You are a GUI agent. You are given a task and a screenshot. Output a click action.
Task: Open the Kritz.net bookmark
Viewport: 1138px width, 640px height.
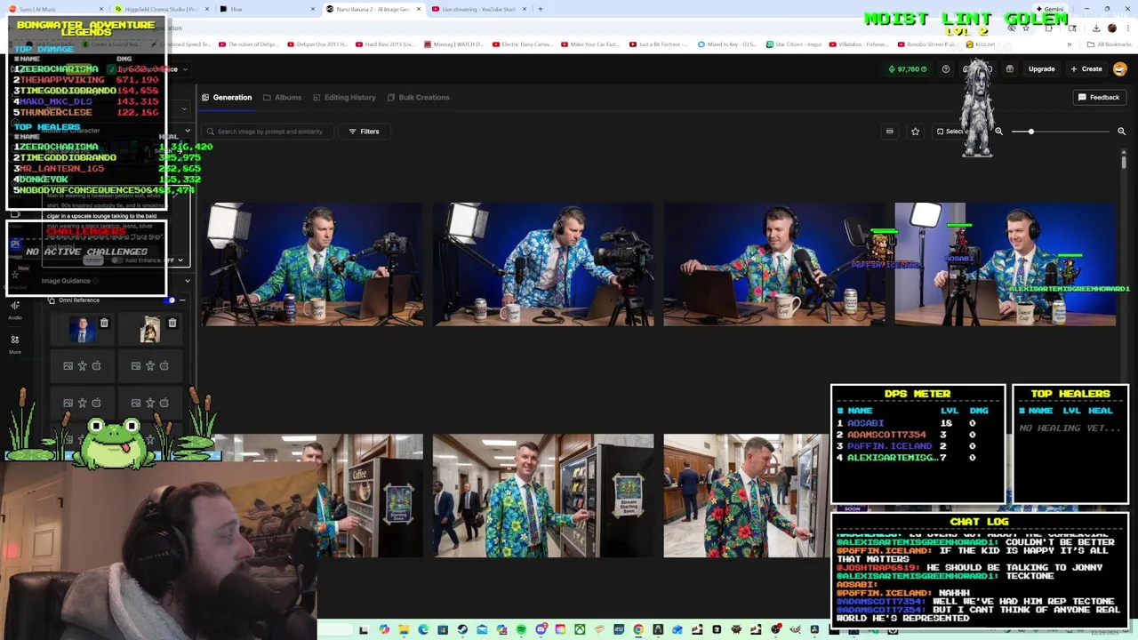980,44
